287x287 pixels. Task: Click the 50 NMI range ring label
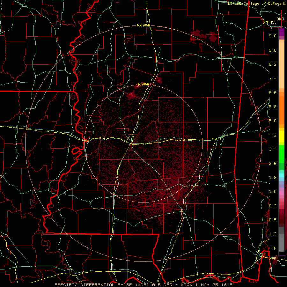pos(143,85)
